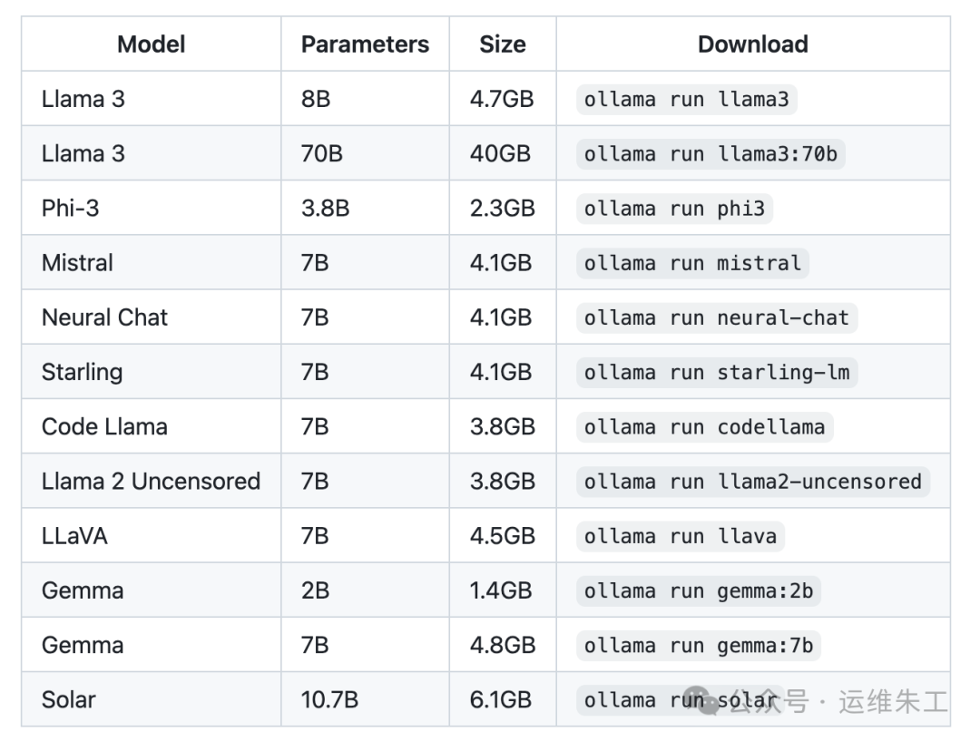Click the 1.4GB size cell
The width and height of the screenshot is (980, 741).
tap(501, 591)
